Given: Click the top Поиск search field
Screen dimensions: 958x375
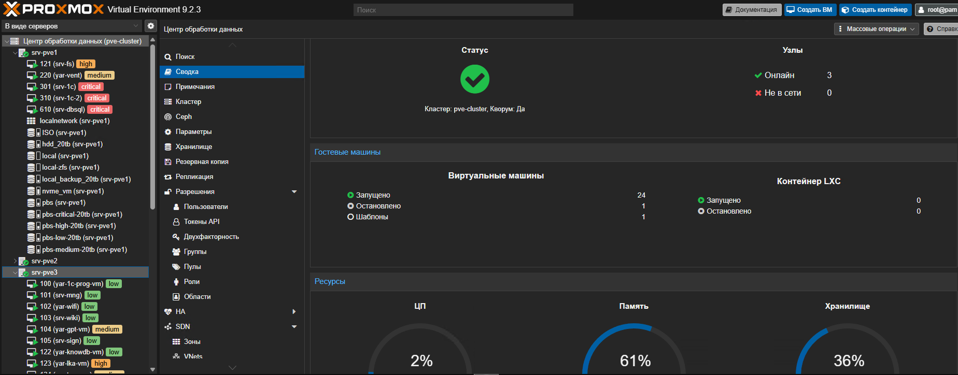Looking at the screenshot, I should click(x=463, y=10).
